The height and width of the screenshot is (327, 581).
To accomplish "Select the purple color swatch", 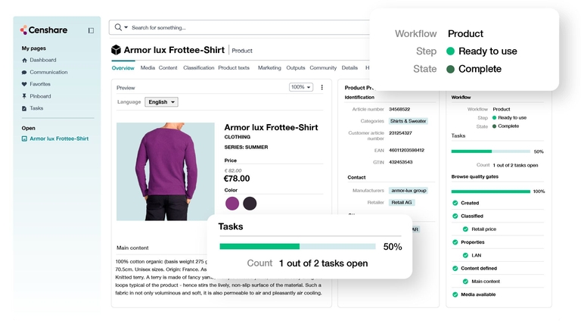I will click(232, 203).
